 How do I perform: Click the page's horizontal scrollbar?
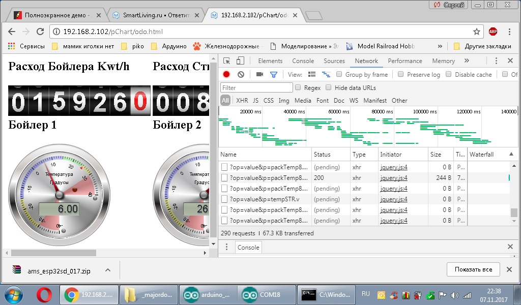(53, 253)
